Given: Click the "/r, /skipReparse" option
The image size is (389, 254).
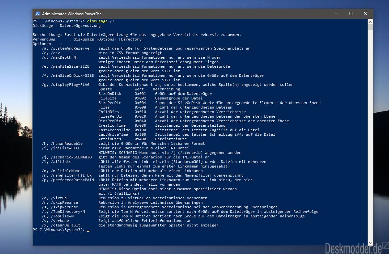Looking at the screenshot, I should click(x=60, y=202).
